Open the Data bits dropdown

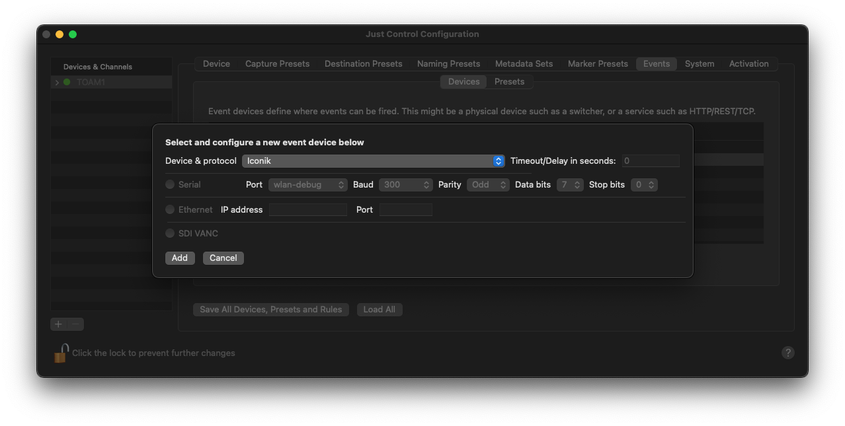570,185
